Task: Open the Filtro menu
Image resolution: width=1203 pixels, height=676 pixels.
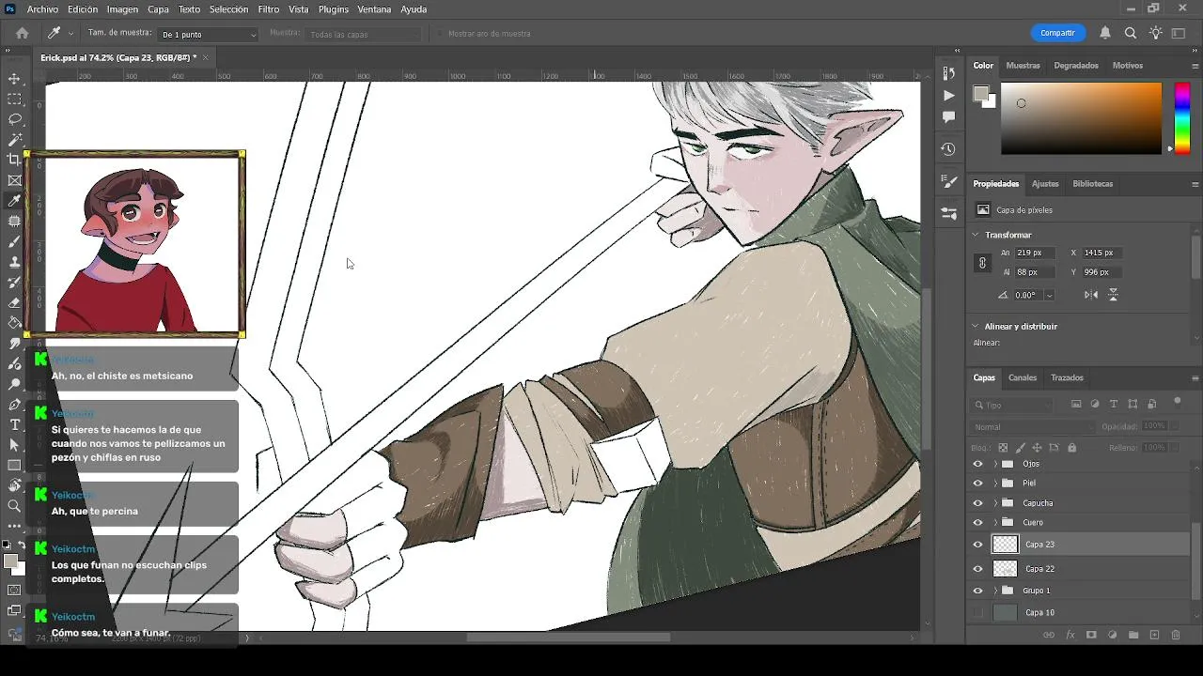Action: (x=269, y=9)
